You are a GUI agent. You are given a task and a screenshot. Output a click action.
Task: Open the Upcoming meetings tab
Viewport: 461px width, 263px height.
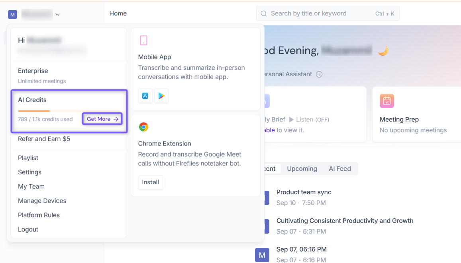tap(302, 168)
